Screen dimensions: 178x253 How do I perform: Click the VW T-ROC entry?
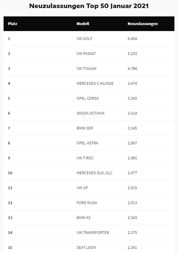pos(85,158)
